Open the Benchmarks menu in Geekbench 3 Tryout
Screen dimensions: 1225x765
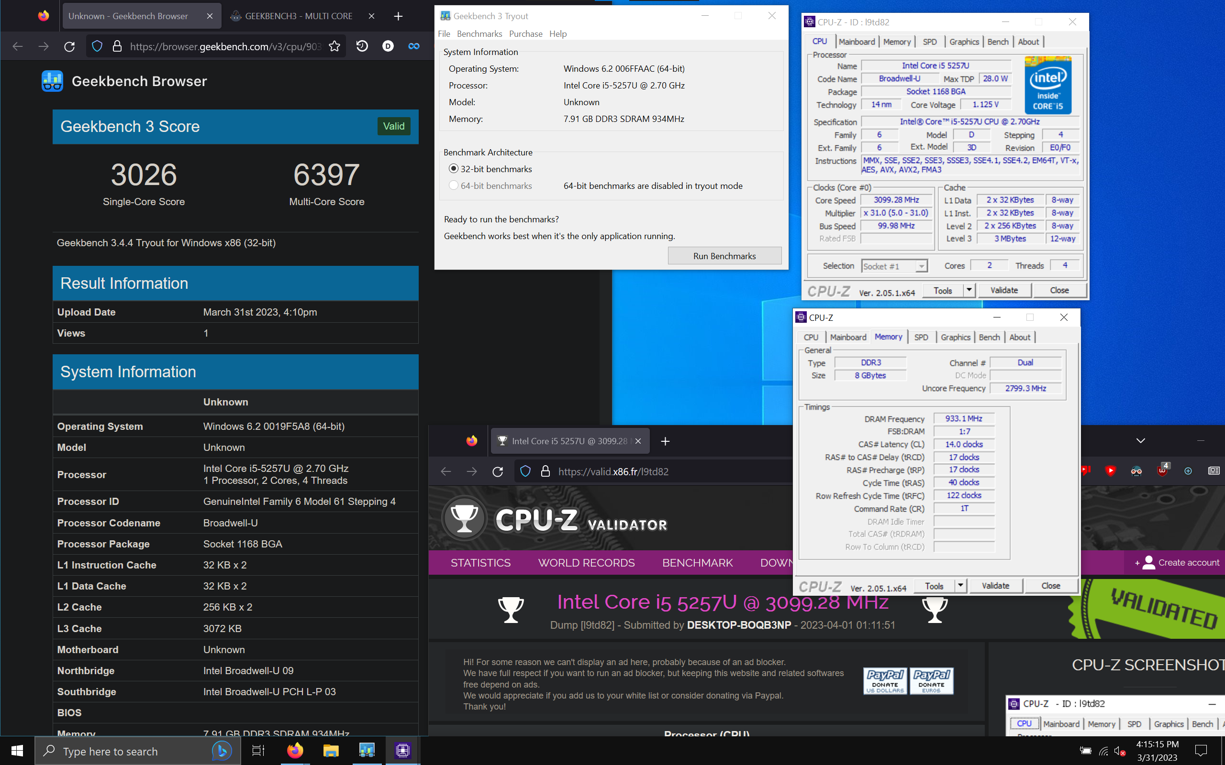click(479, 34)
